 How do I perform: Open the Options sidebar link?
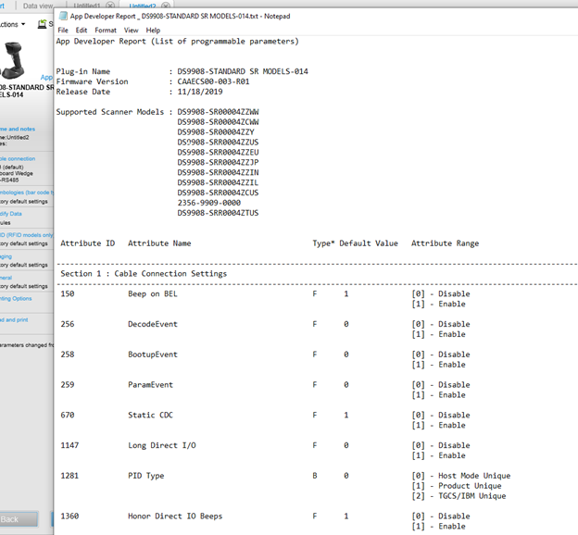coord(16,298)
